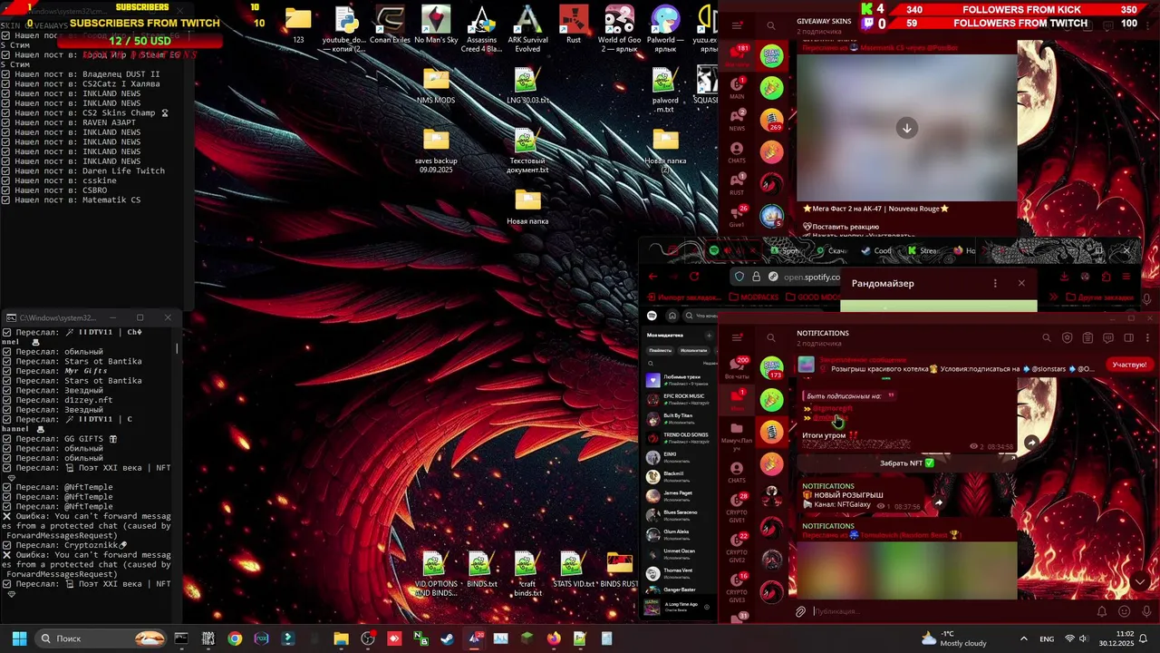Select CRYPTO GIVE1 folder in lower Telegram
1160x653 pixels.
click(737, 509)
